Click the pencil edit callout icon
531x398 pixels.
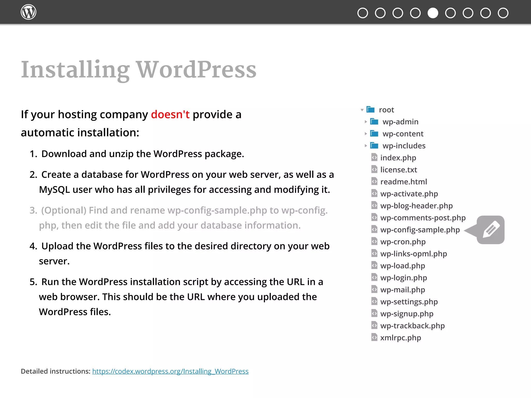click(491, 230)
